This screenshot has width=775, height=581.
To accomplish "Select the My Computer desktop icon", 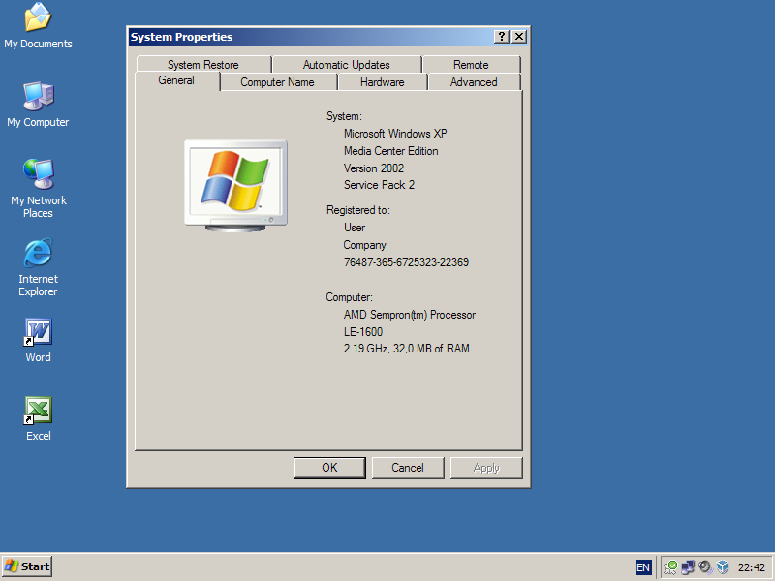I will point(38,105).
